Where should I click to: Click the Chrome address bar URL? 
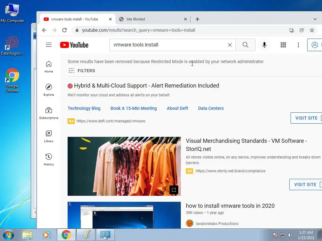138,30
